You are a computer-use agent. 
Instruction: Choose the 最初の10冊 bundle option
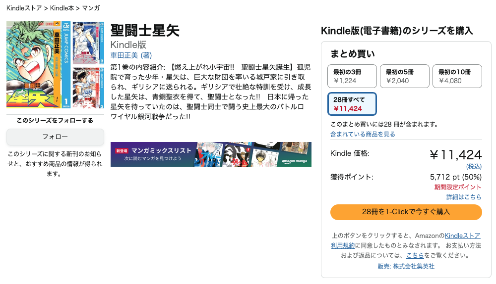click(x=457, y=76)
